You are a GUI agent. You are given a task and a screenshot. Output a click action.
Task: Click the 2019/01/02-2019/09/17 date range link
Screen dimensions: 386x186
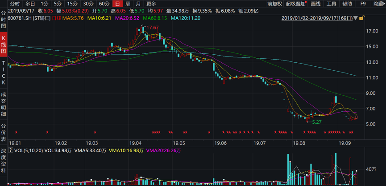[317, 19]
